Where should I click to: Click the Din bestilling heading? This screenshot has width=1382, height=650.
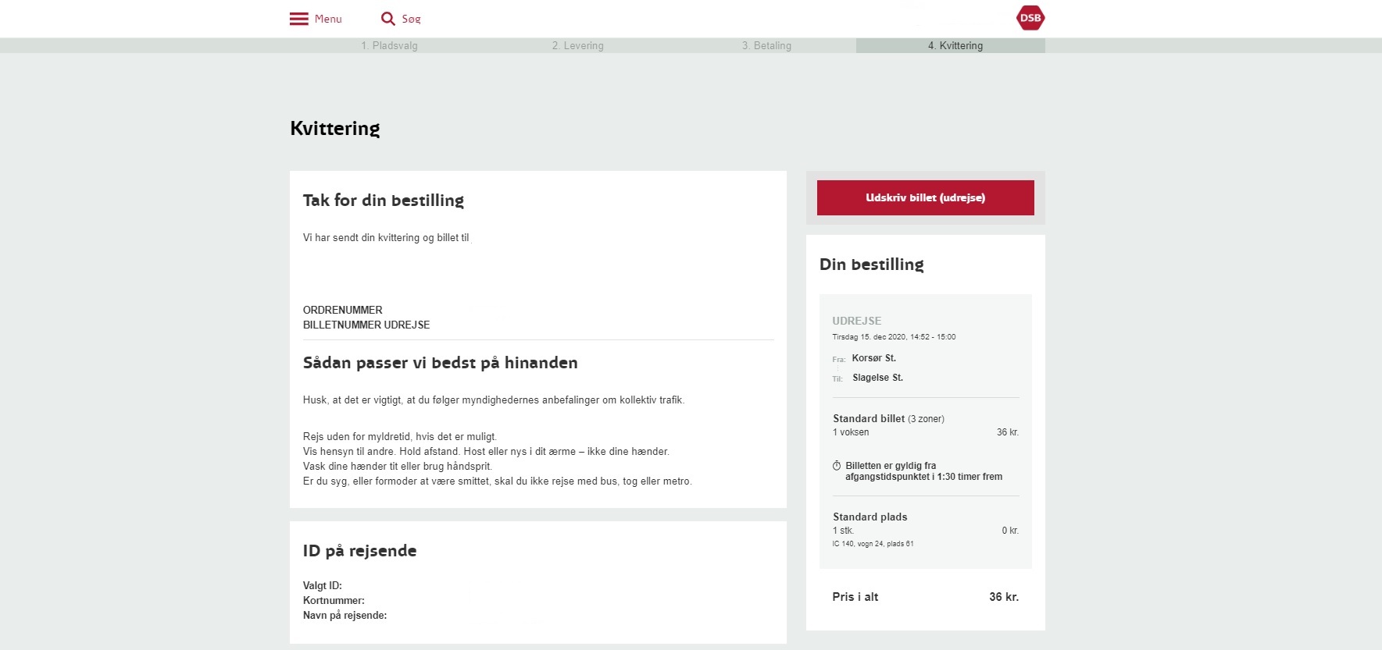pos(871,265)
